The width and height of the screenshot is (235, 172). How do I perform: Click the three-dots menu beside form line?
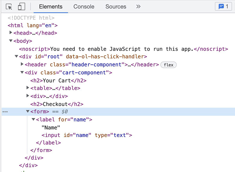(x=5, y=112)
